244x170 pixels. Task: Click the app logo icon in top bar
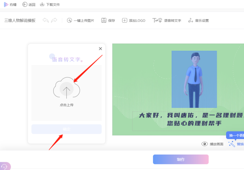click(6, 4)
